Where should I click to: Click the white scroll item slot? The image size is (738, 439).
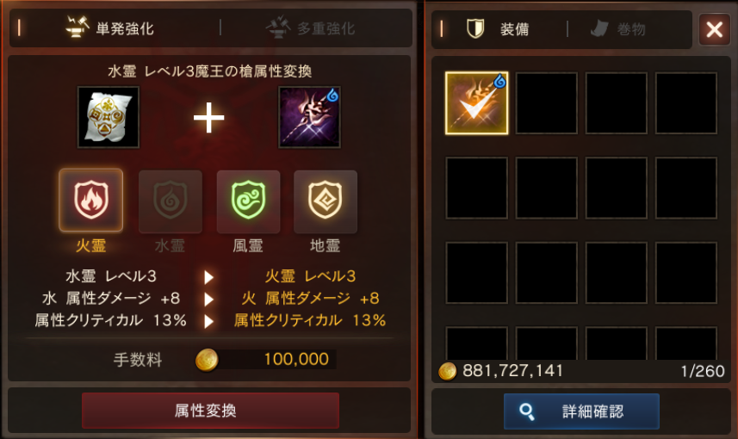[x=109, y=117]
